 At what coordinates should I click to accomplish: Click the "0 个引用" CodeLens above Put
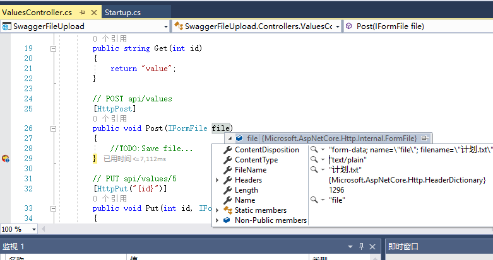click(110, 199)
